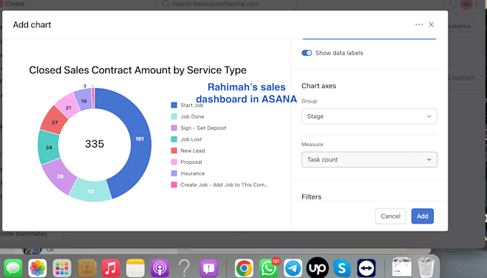
Task: Click the help question mark icon in background
Action: click(x=450, y=4)
